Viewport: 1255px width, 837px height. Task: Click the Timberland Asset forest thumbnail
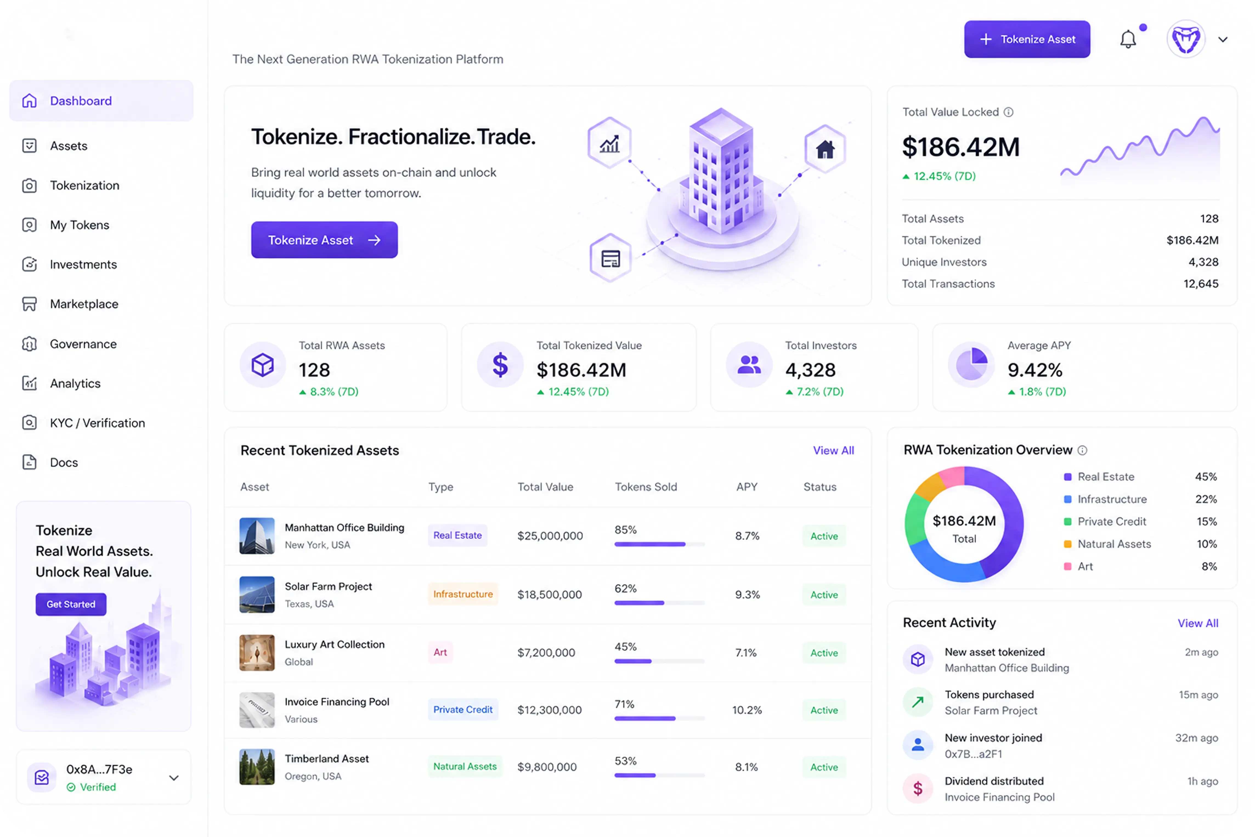257,767
